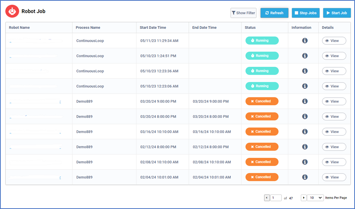The width and height of the screenshot is (355, 209).
Task: Click info icon for 03/16/24 10:10:00 AM job
Action: coord(305,132)
